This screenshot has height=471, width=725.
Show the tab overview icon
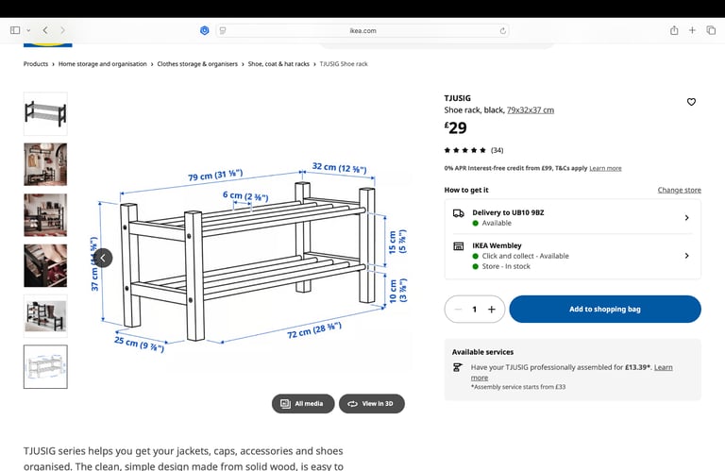(711, 30)
